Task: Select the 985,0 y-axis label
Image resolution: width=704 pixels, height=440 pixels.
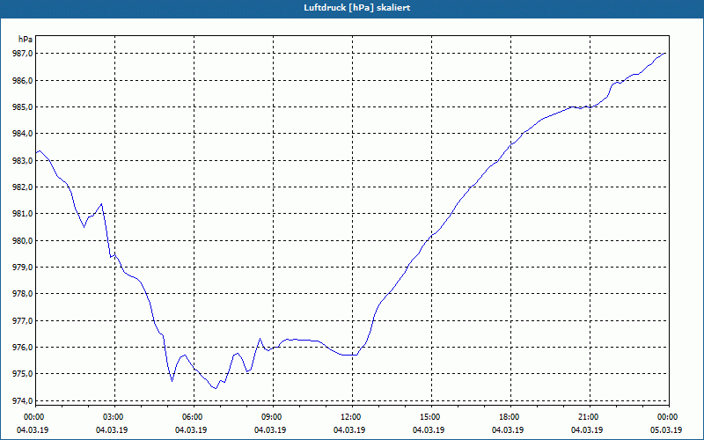Action: pos(23,107)
